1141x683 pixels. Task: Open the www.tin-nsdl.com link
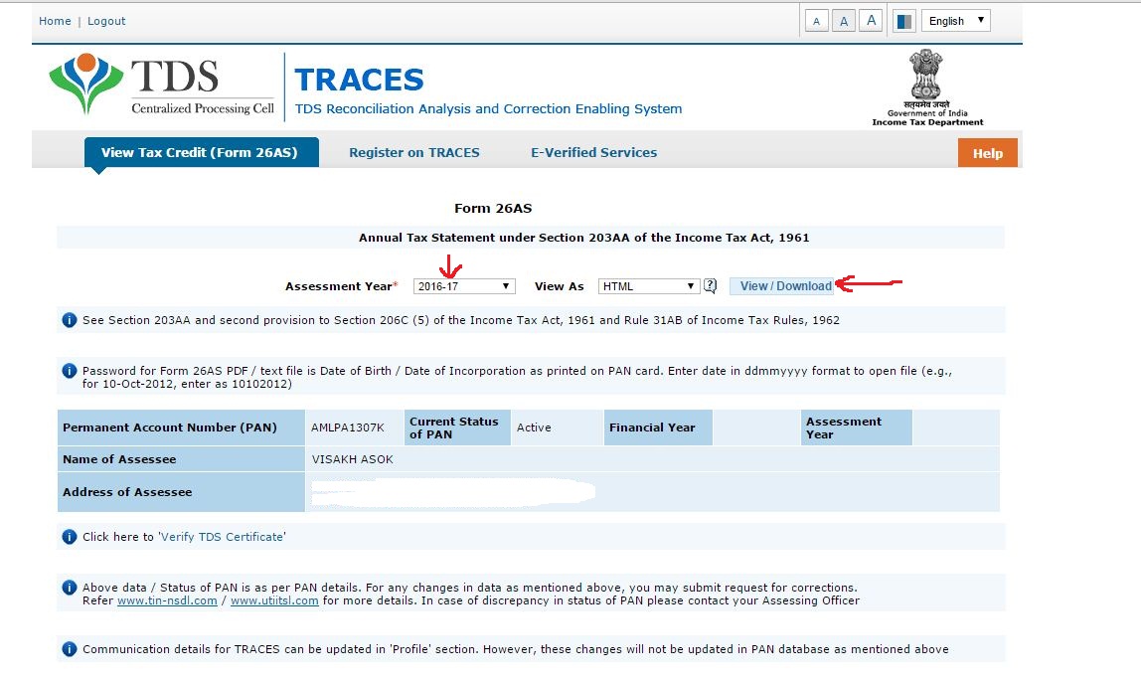[167, 600]
